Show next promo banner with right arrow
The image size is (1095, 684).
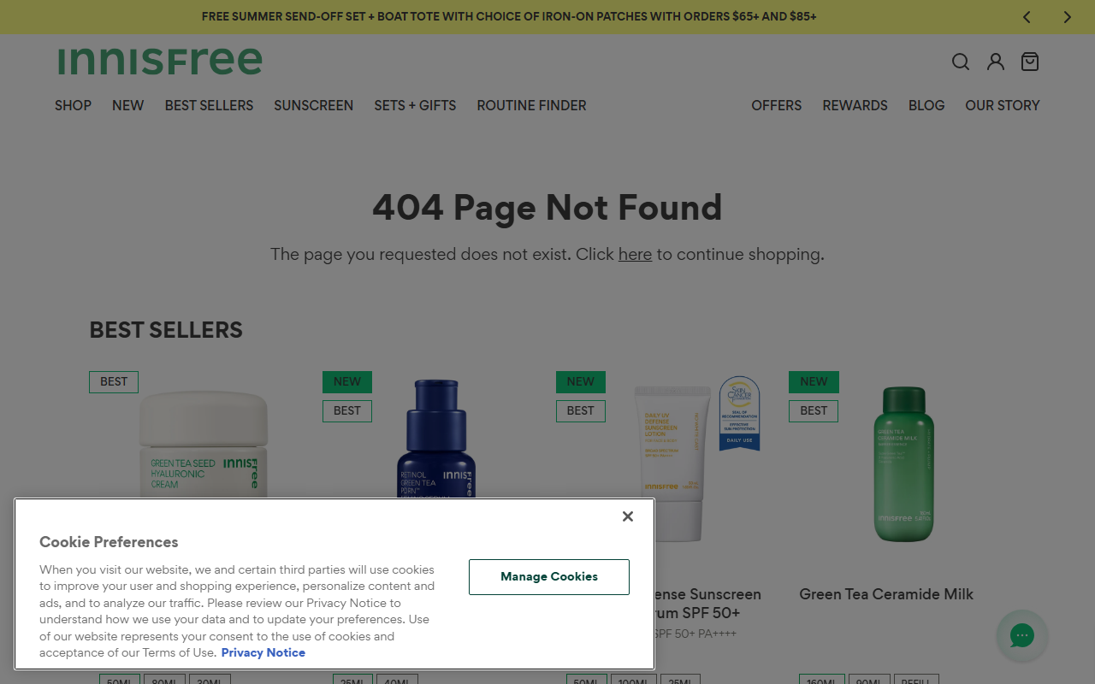[x=1067, y=17]
